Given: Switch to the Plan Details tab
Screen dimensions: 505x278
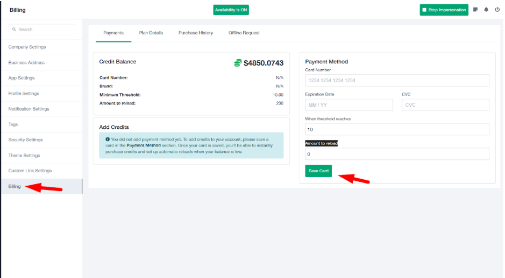Looking at the screenshot, I should 151,33.
